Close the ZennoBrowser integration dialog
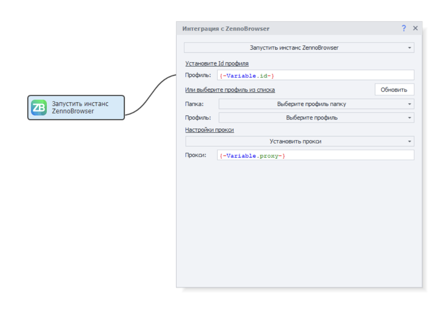This screenshot has width=448, height=311. point(415,28)
